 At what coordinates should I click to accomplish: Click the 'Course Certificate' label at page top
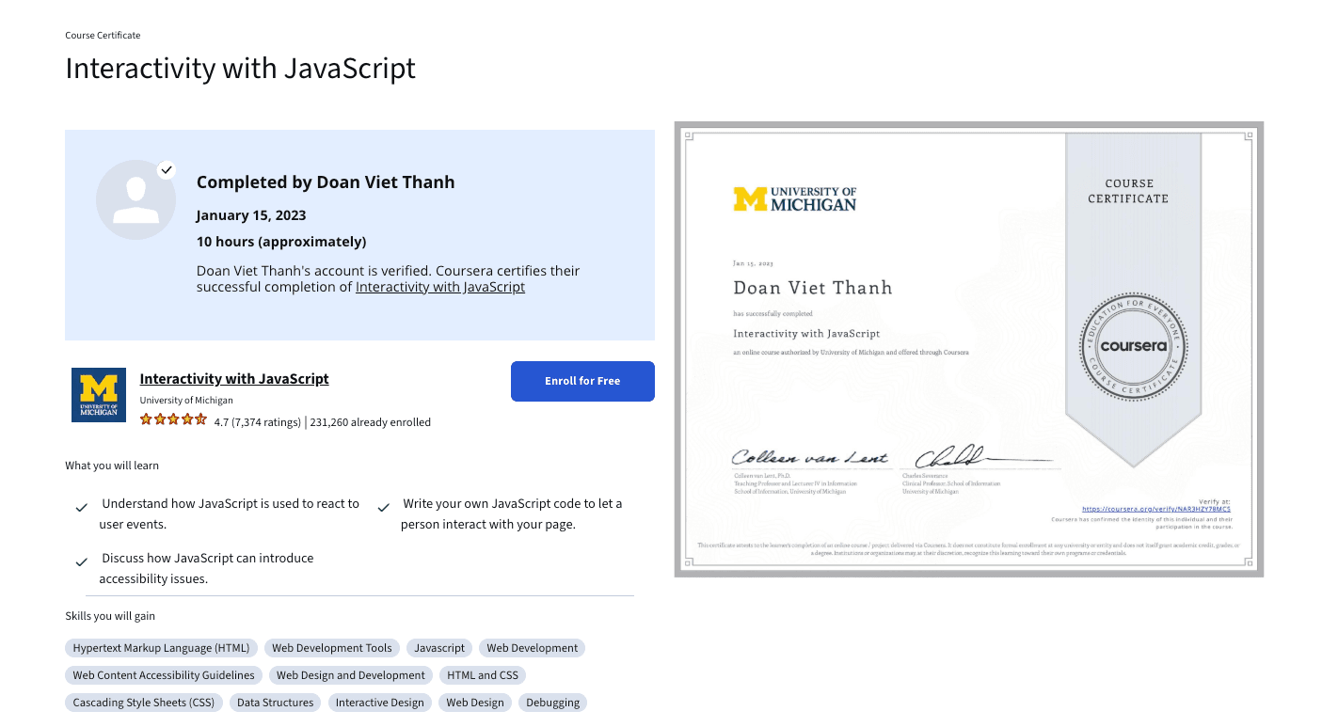103,35
